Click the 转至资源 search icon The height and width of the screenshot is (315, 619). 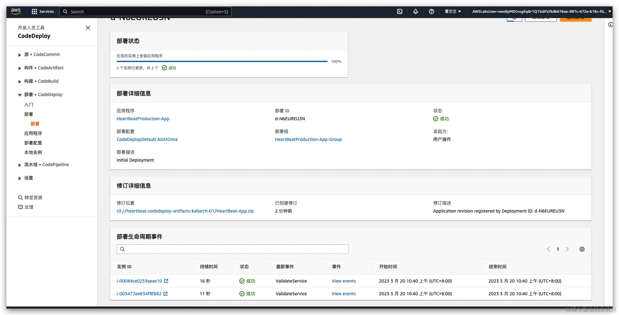(x=20, y=198)
